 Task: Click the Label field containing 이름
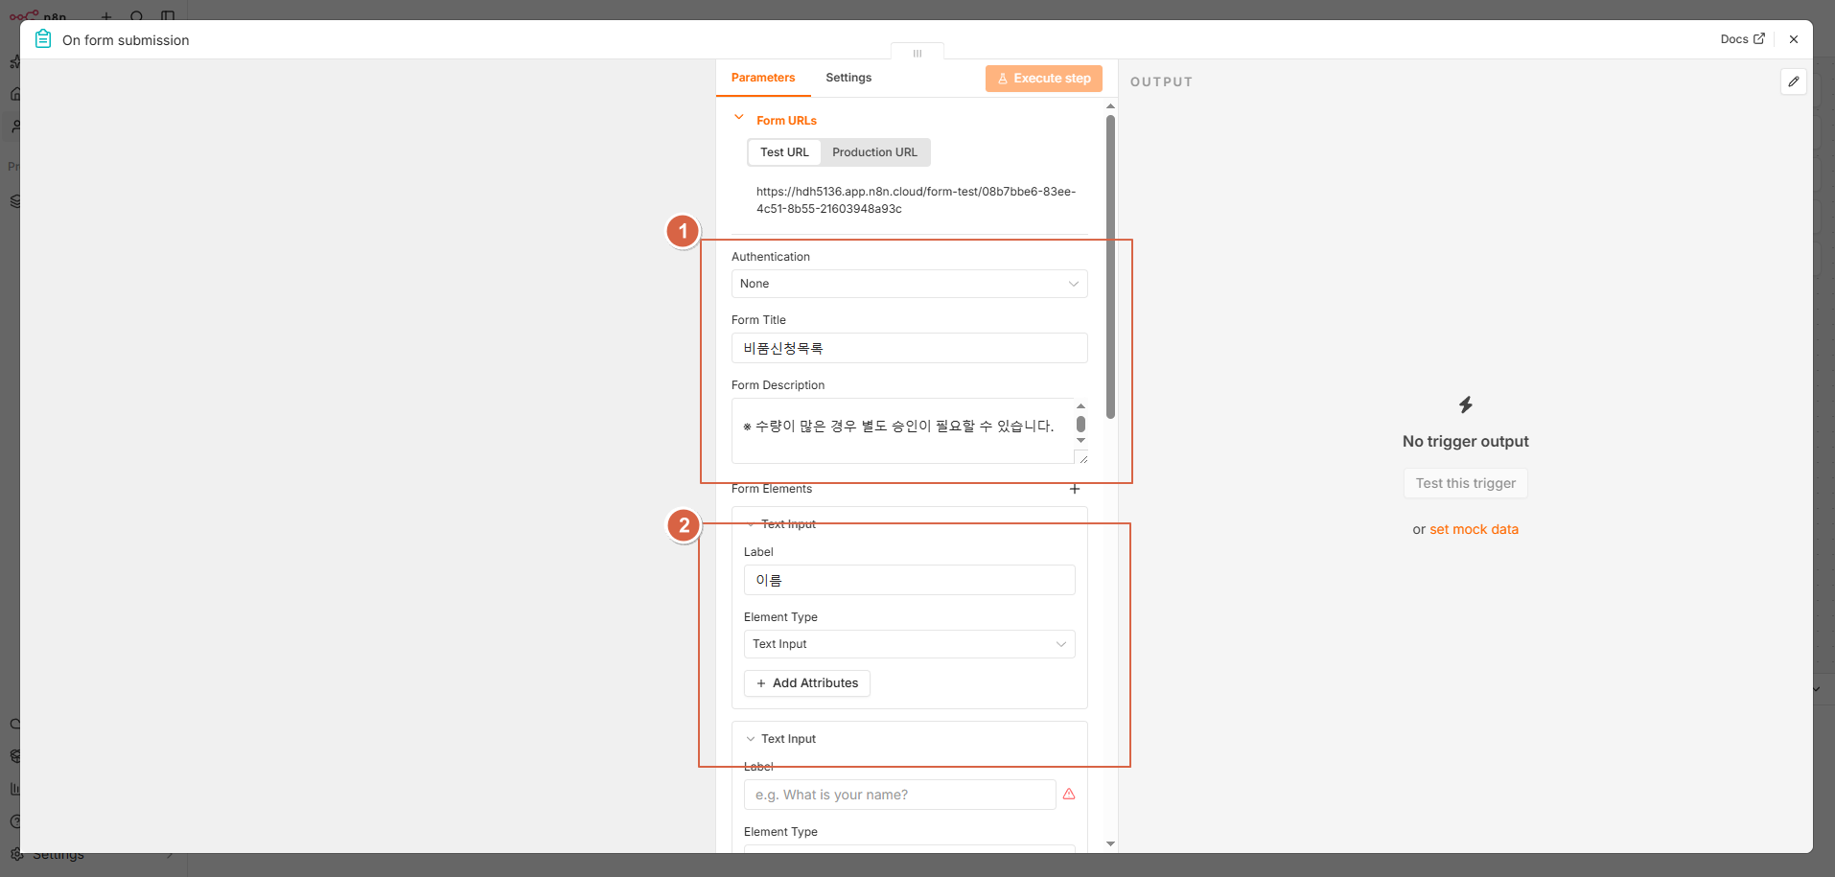909,580
